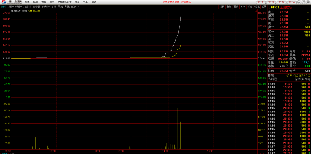
Task: Switch to the 月线 monthly chart
Action: pyautogui.click(x=67, y=7)
